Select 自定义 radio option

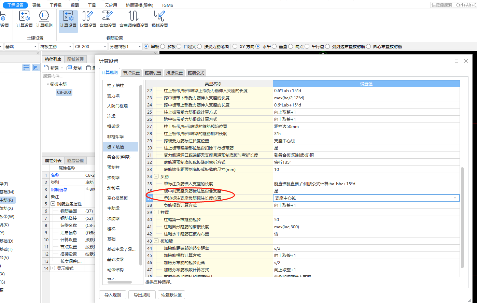tap(179, 46)
